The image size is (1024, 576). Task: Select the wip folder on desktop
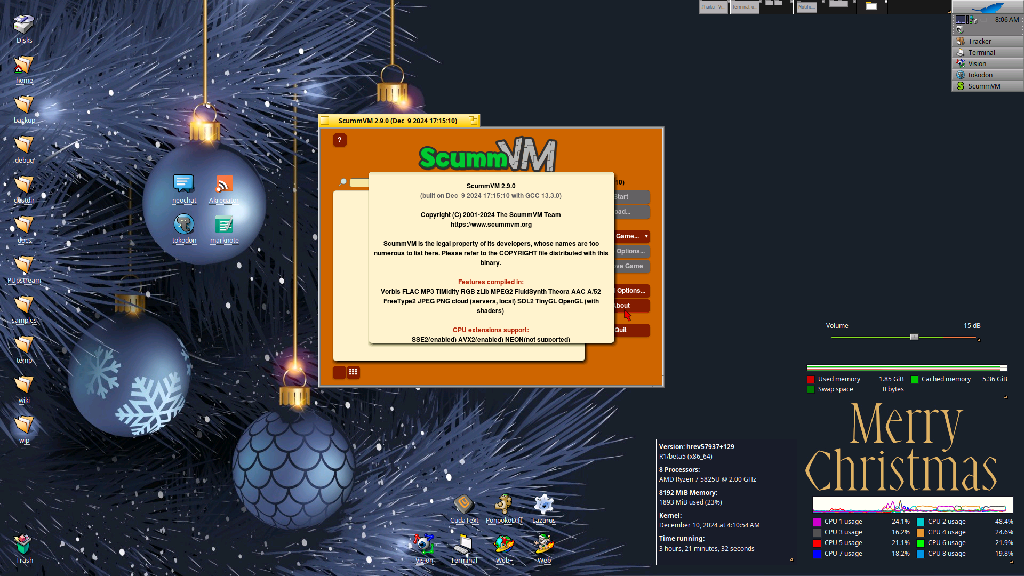[x=24, y=429]
